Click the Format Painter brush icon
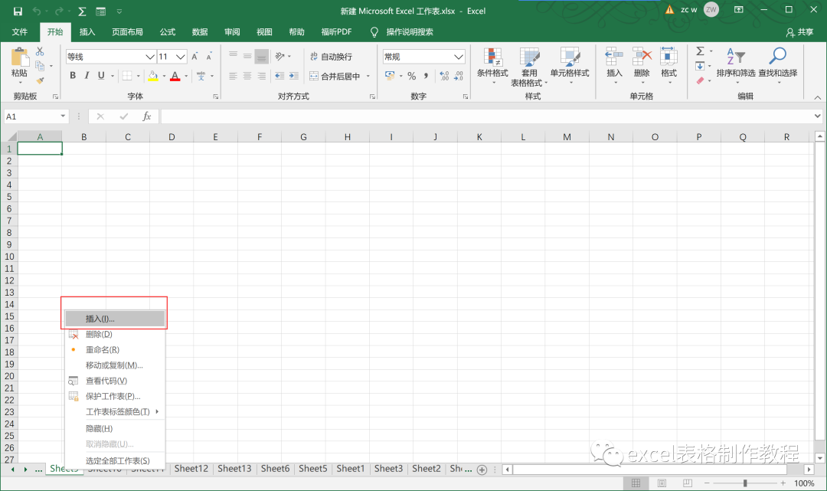 pyautogui.click(x=40, y=80)
